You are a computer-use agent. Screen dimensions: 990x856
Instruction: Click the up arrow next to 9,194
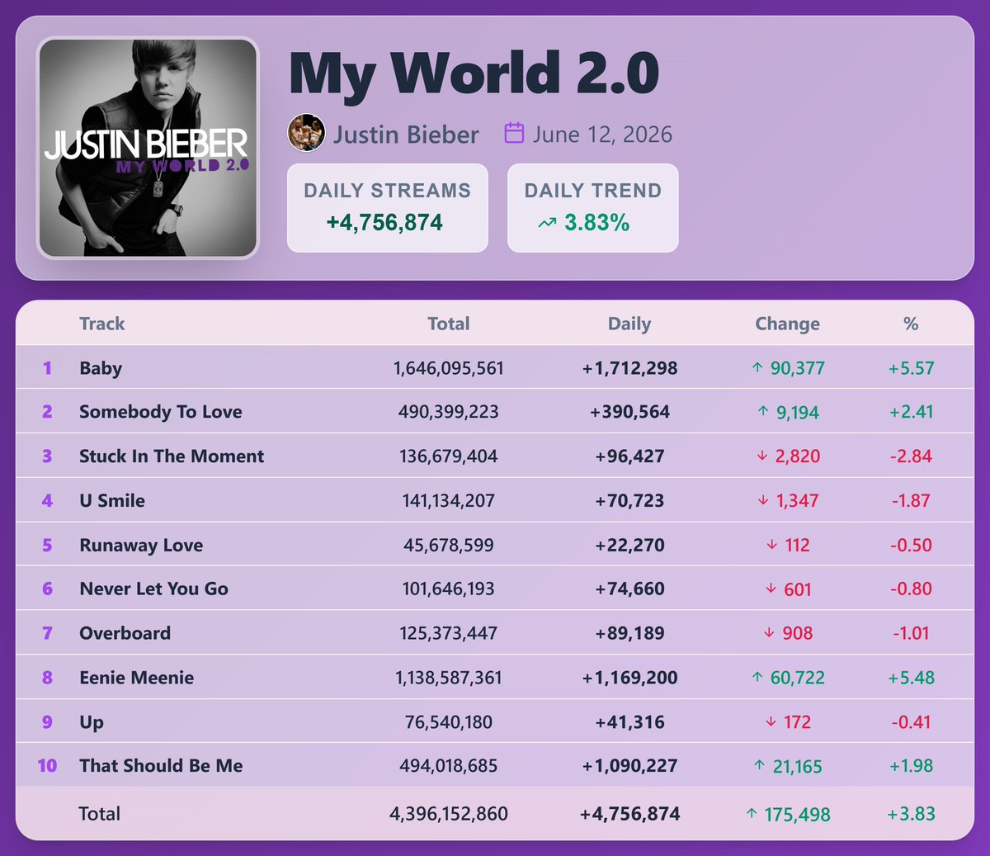point(763,412)
